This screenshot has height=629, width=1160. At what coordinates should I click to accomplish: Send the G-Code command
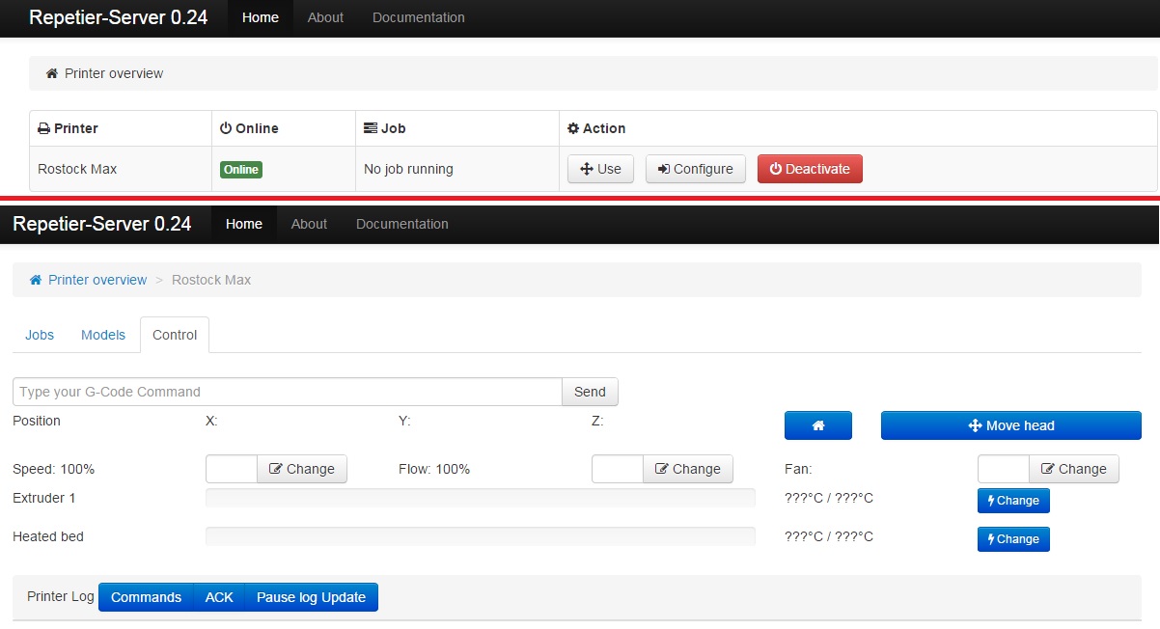(590, 392)
